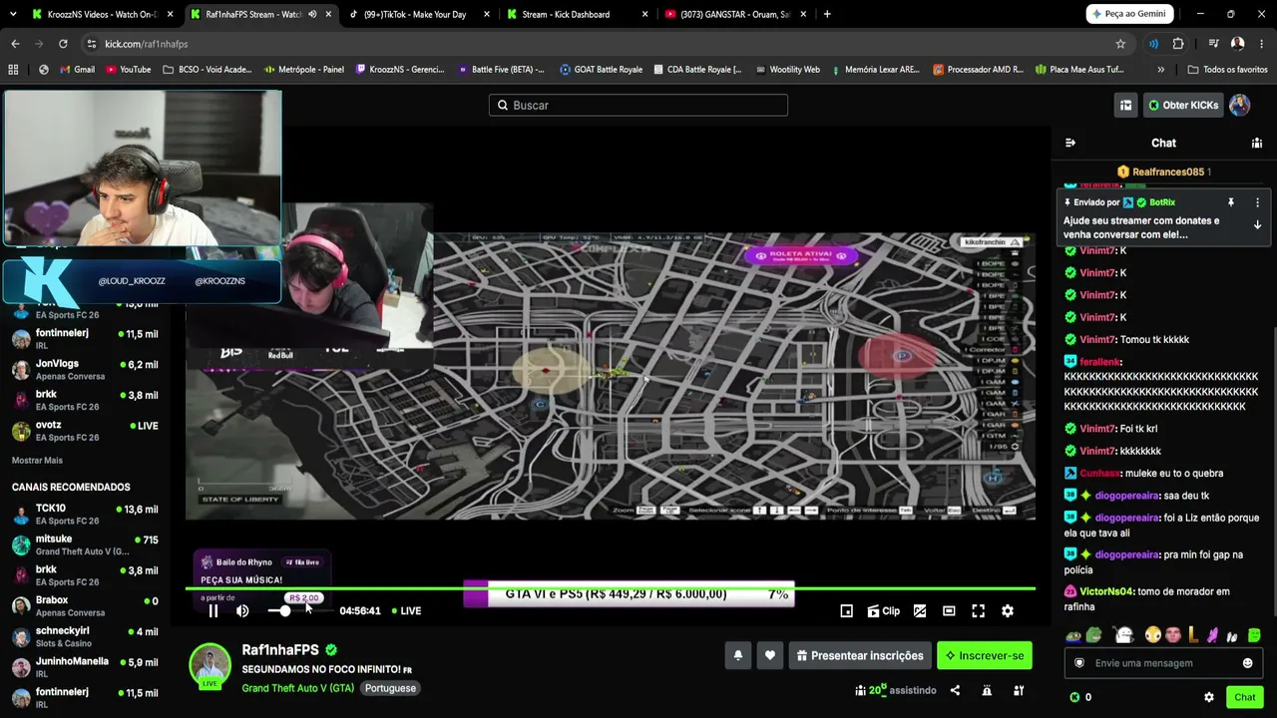The width and height of the screenshot is (1277, 718).
Task: Open GOAT Battle Royale bookmark
Action: tap(602, 70)
